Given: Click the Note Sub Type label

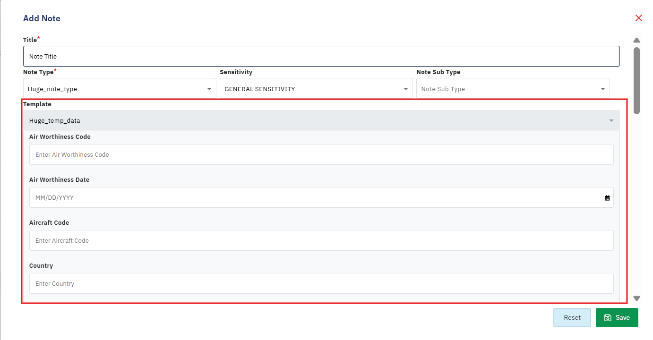Looking at the screenshot, I should pyautogui.click(x=438, y=72).
